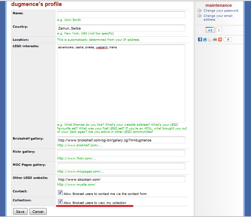Click inside the LEGO interests text area
This screenshot has width=251, height=217.
(121, 83)
